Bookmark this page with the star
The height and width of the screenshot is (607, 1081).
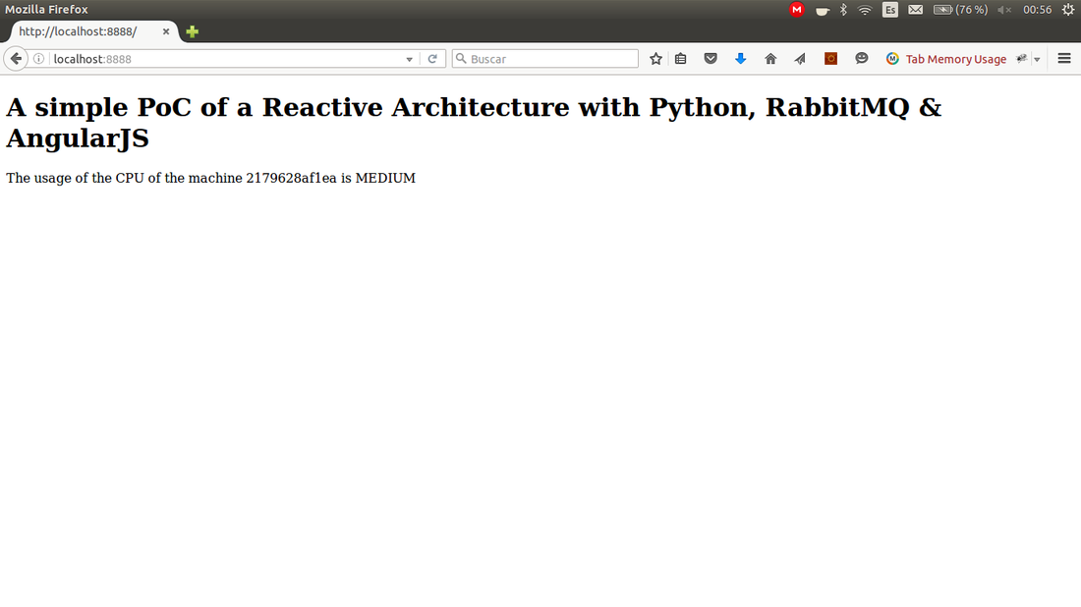655,59
